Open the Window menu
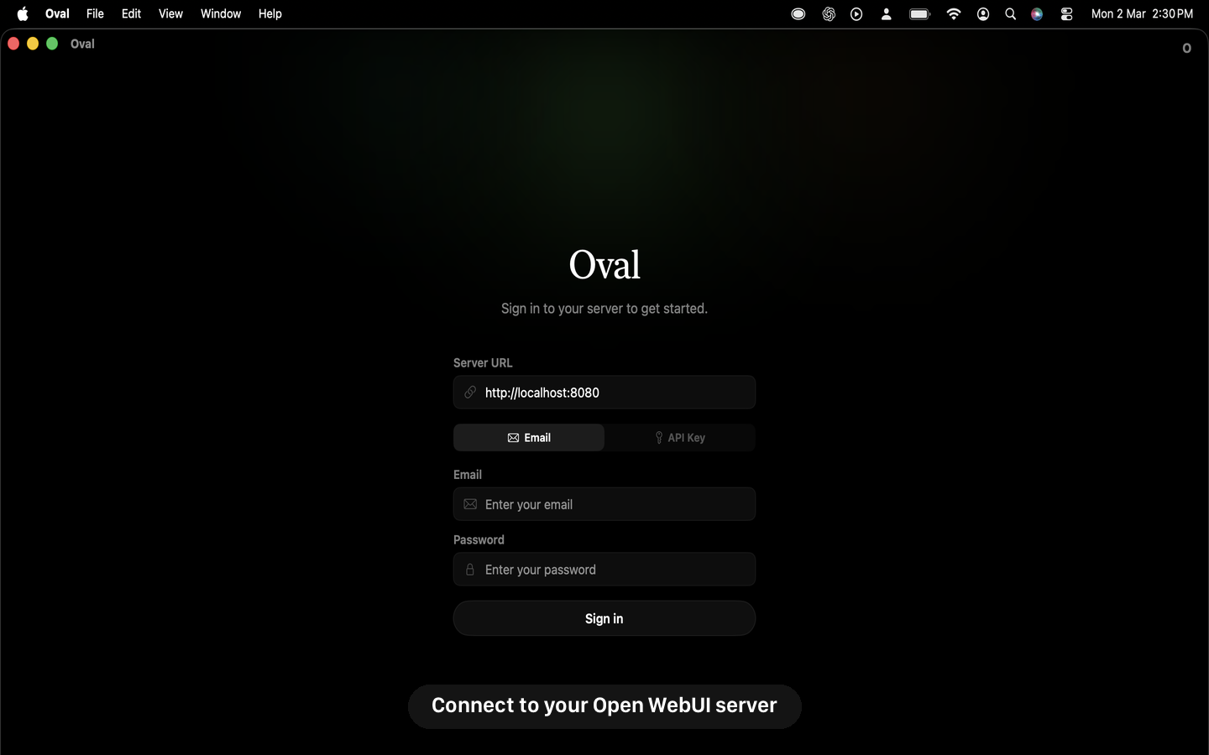This screenshot has width=1209, height=755. pos(220,13)
